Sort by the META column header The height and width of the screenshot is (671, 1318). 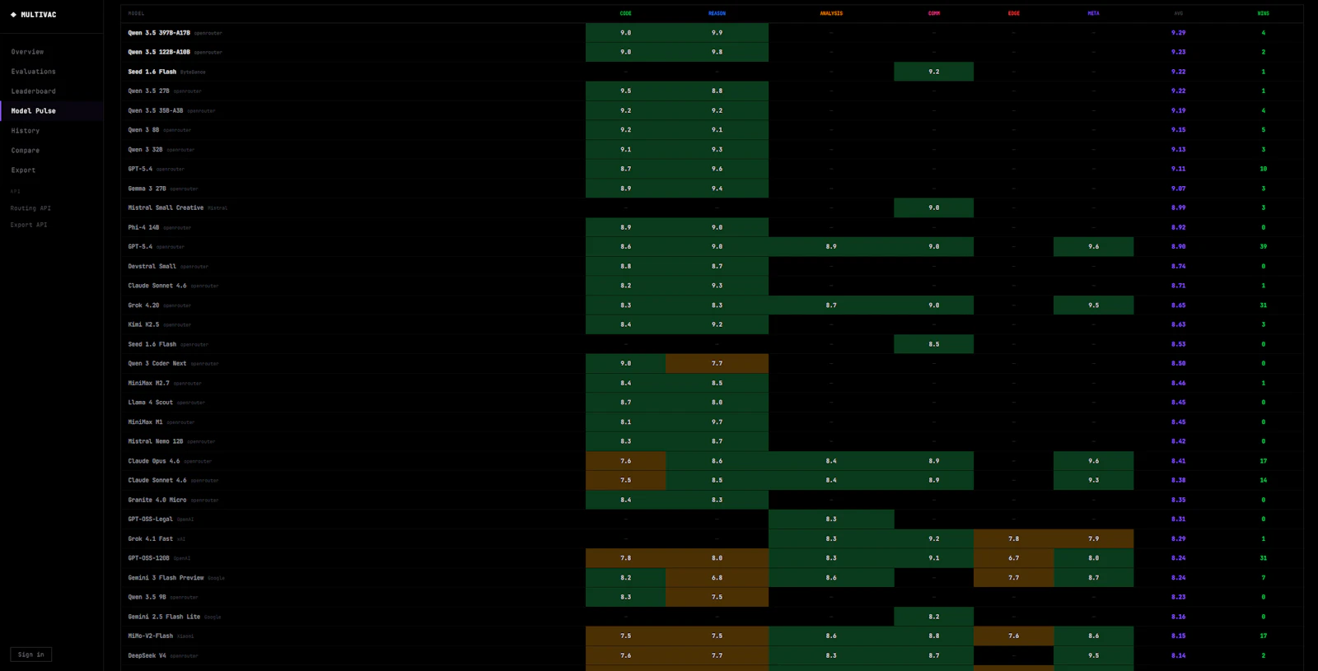[1093, 13]
